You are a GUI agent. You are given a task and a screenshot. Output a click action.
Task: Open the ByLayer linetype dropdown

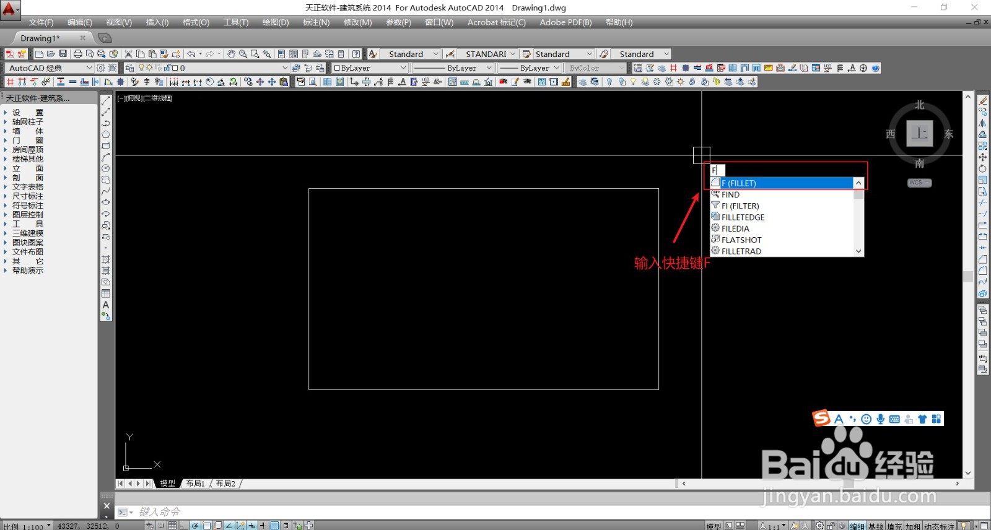[x=453, y=68]
